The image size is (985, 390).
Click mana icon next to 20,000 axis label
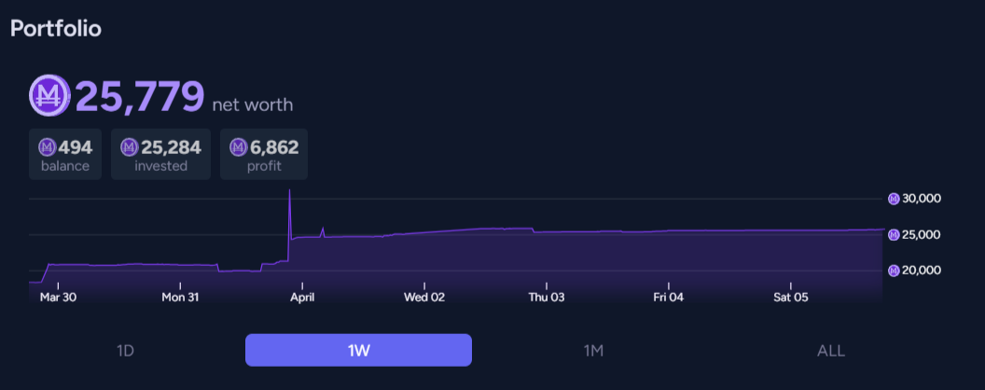coord(894,271)
